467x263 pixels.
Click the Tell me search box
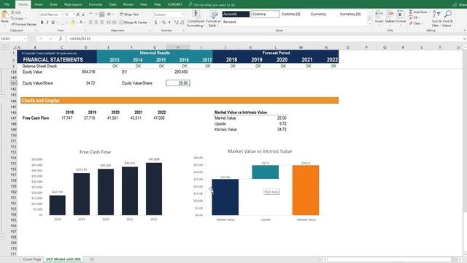coord(212,5)
